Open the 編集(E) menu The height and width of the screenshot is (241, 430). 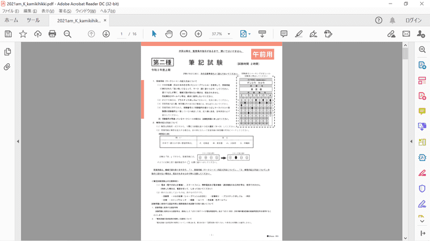(30, 11)
